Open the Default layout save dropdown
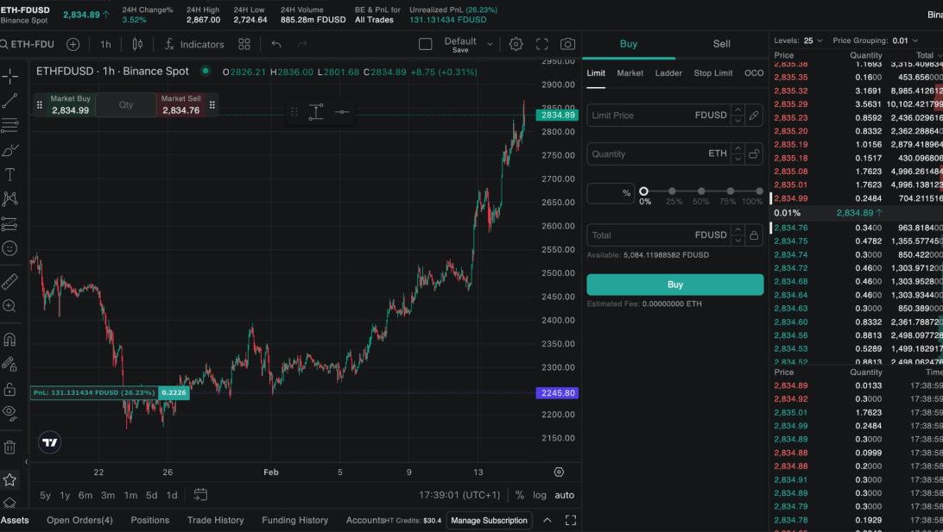The height and width of the screenshot is (532, 943). (x=490, y=44)
